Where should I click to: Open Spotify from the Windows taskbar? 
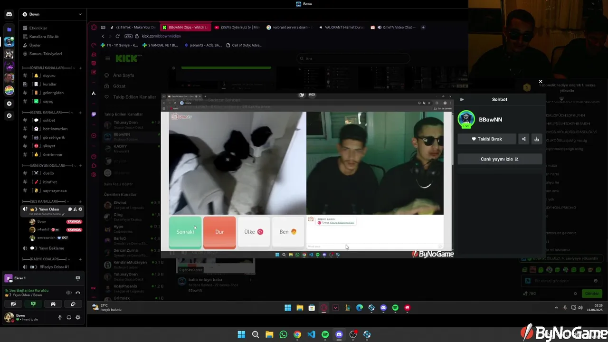point(325,334)
